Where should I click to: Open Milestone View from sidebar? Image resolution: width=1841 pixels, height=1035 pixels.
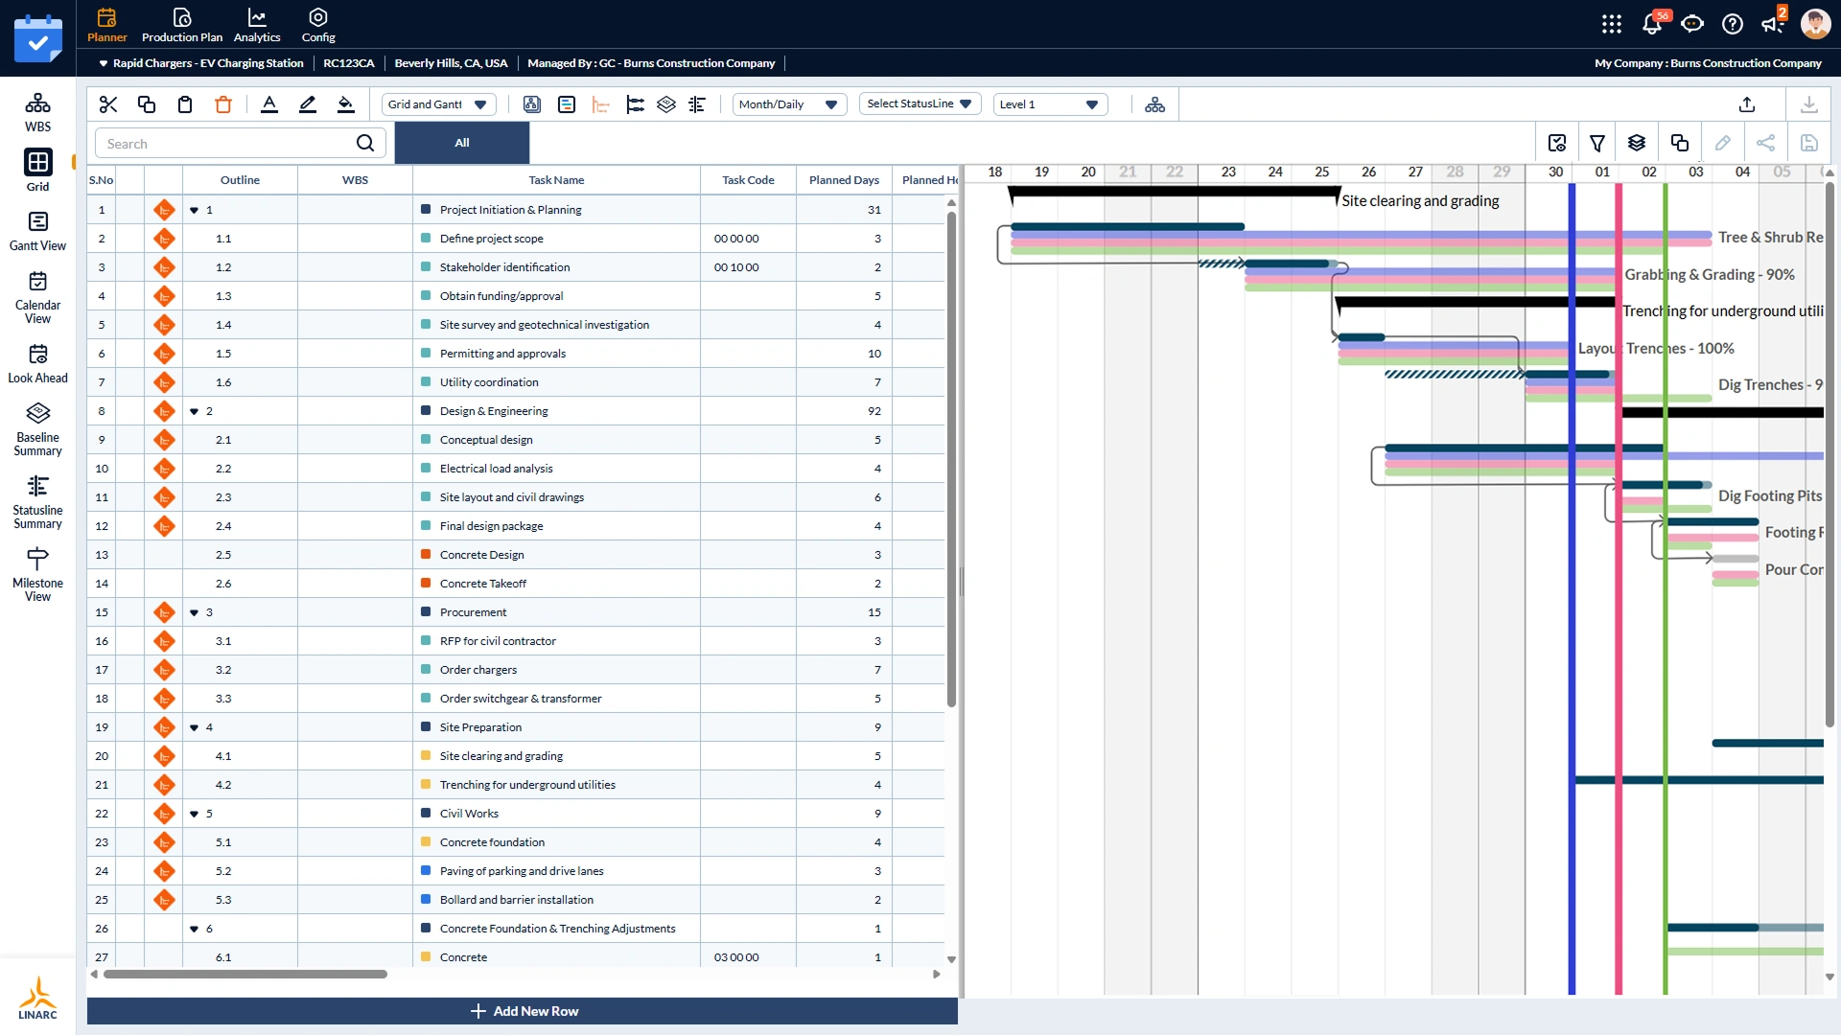click(37, 574)
